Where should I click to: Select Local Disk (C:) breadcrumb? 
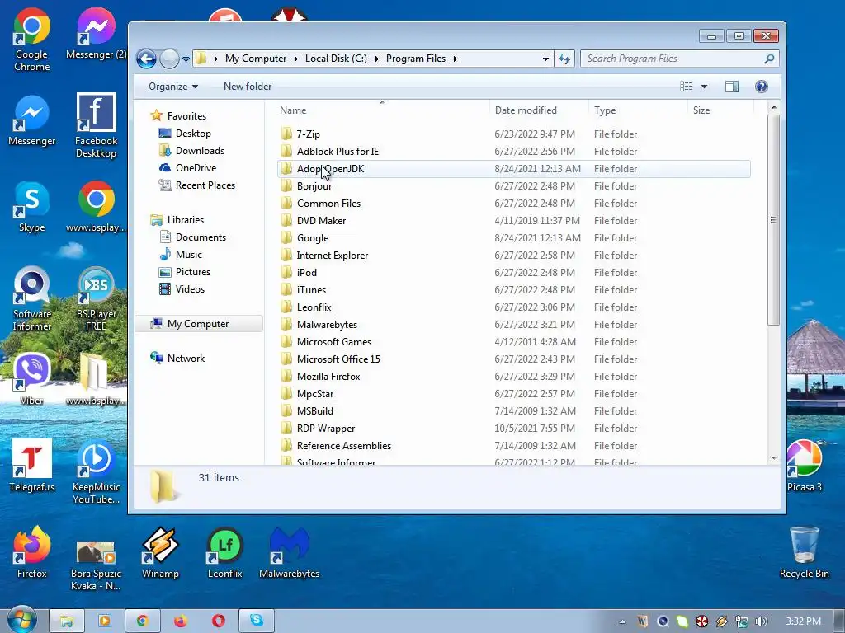337,59
